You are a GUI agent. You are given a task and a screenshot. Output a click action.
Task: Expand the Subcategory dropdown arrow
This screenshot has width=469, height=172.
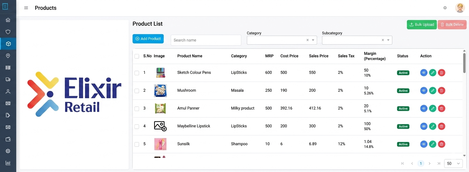point(388,40)
